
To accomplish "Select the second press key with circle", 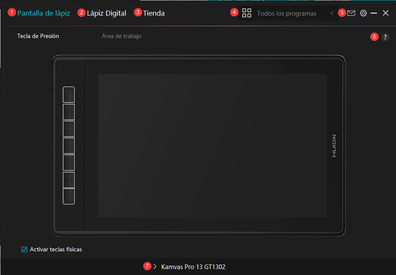I will [x=69, y=112].
